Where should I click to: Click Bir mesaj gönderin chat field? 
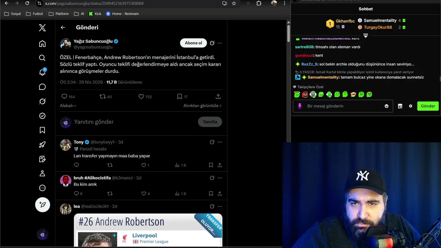pos(343,106)
